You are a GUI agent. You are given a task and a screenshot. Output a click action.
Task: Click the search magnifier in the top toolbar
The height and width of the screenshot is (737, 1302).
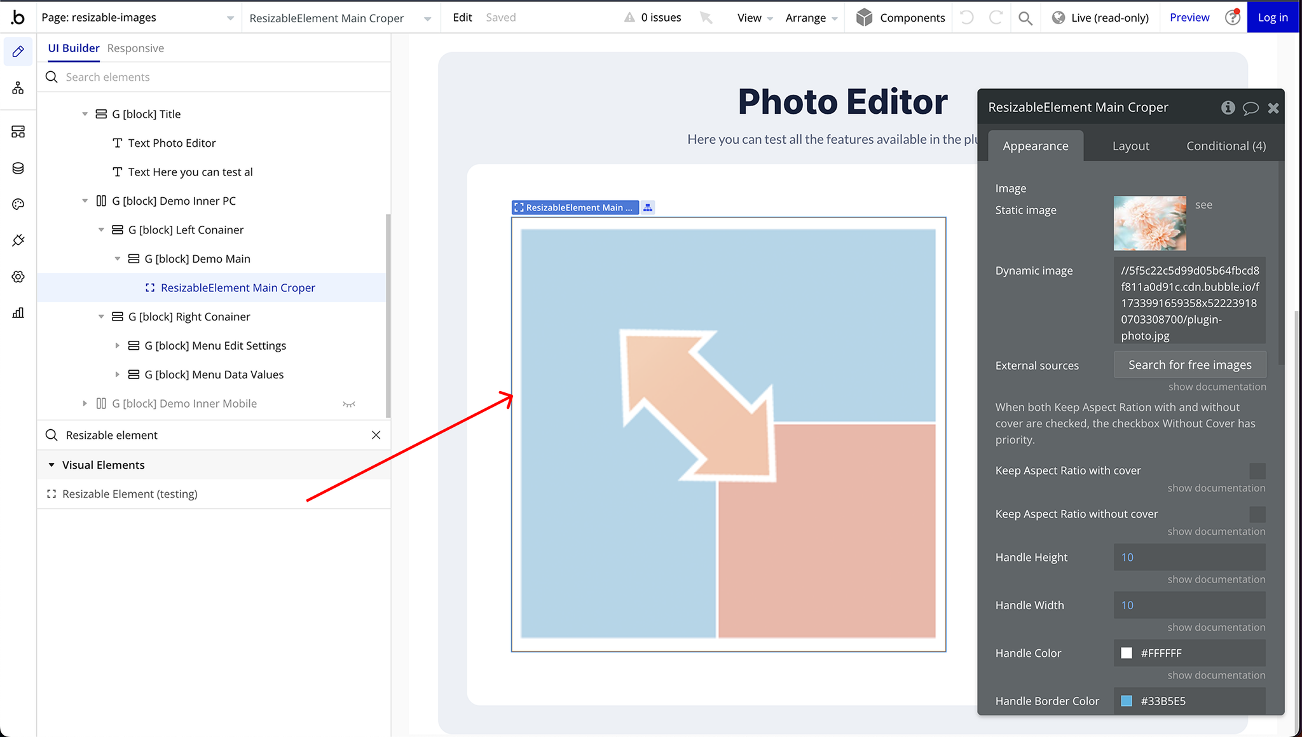point(1025,18)
